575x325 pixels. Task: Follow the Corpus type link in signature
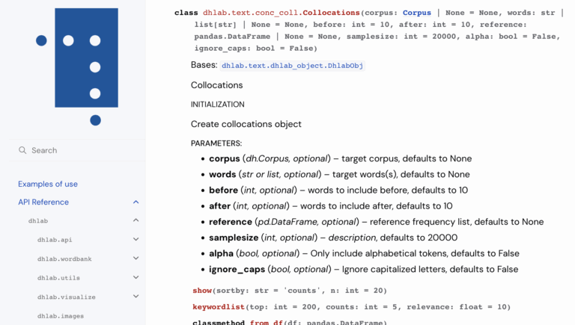click(x=416, y=13)
